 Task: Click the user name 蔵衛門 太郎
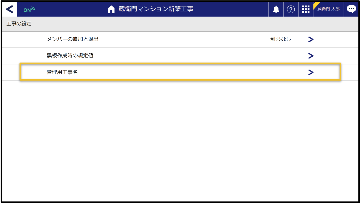[x=329, y=9]
